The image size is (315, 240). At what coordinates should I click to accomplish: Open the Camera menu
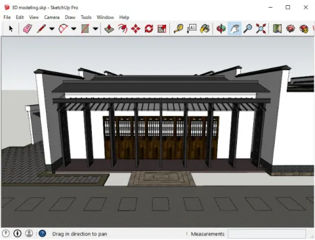[x=52, y=17]
